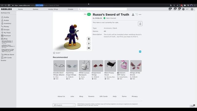This screenshot has width=197, height=111.
Task: Click the bottom avatar preview control button
Action: point(89,48)
